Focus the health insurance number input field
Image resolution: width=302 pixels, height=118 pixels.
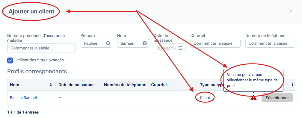[41, 48]
